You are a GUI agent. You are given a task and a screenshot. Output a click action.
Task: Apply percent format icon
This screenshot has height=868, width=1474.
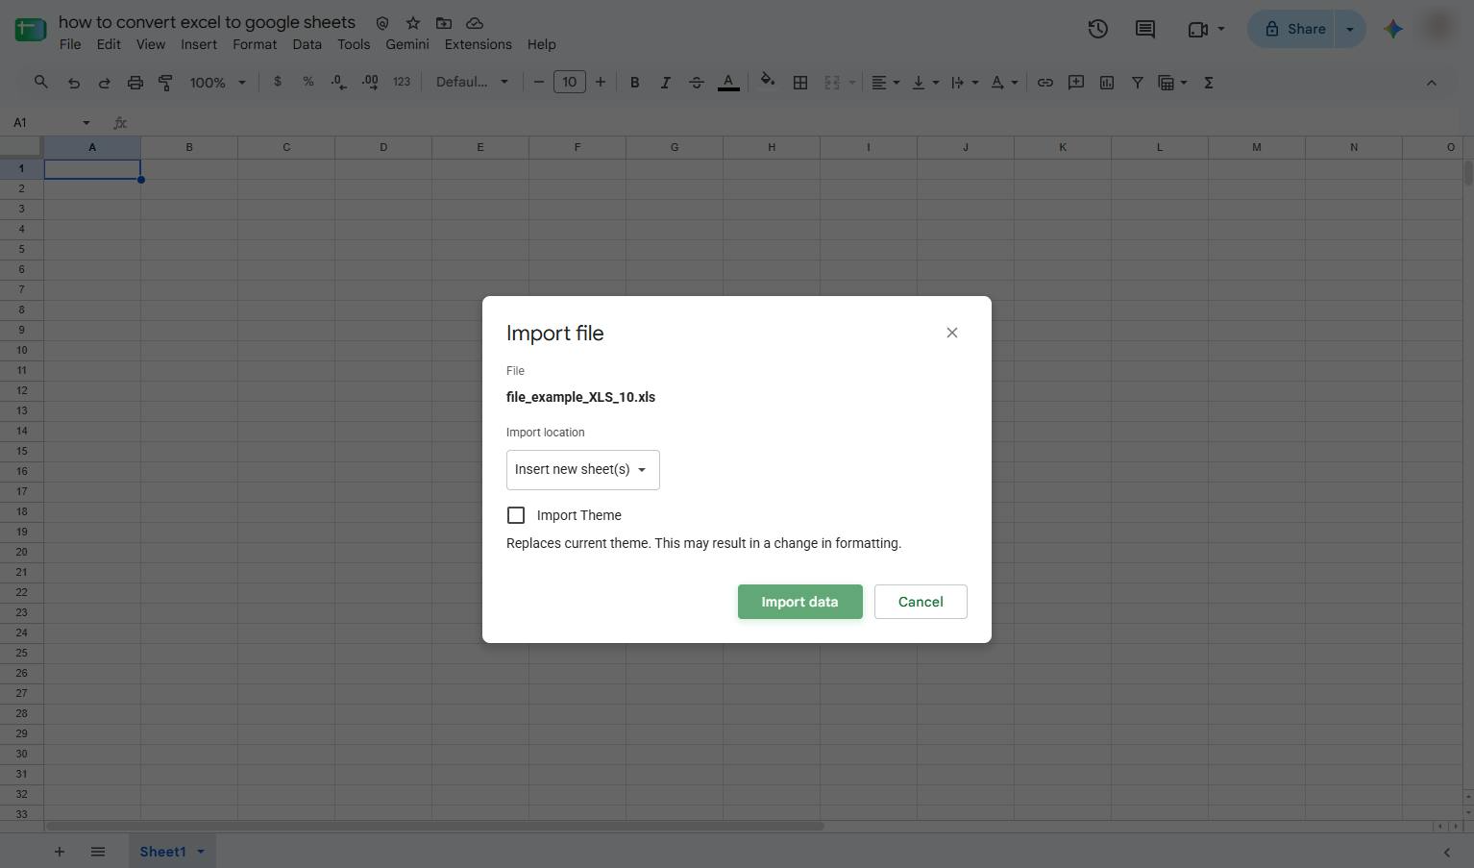308,82
